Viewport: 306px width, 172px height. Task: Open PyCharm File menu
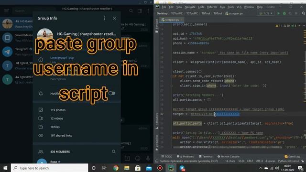click(x=164, y=7)
